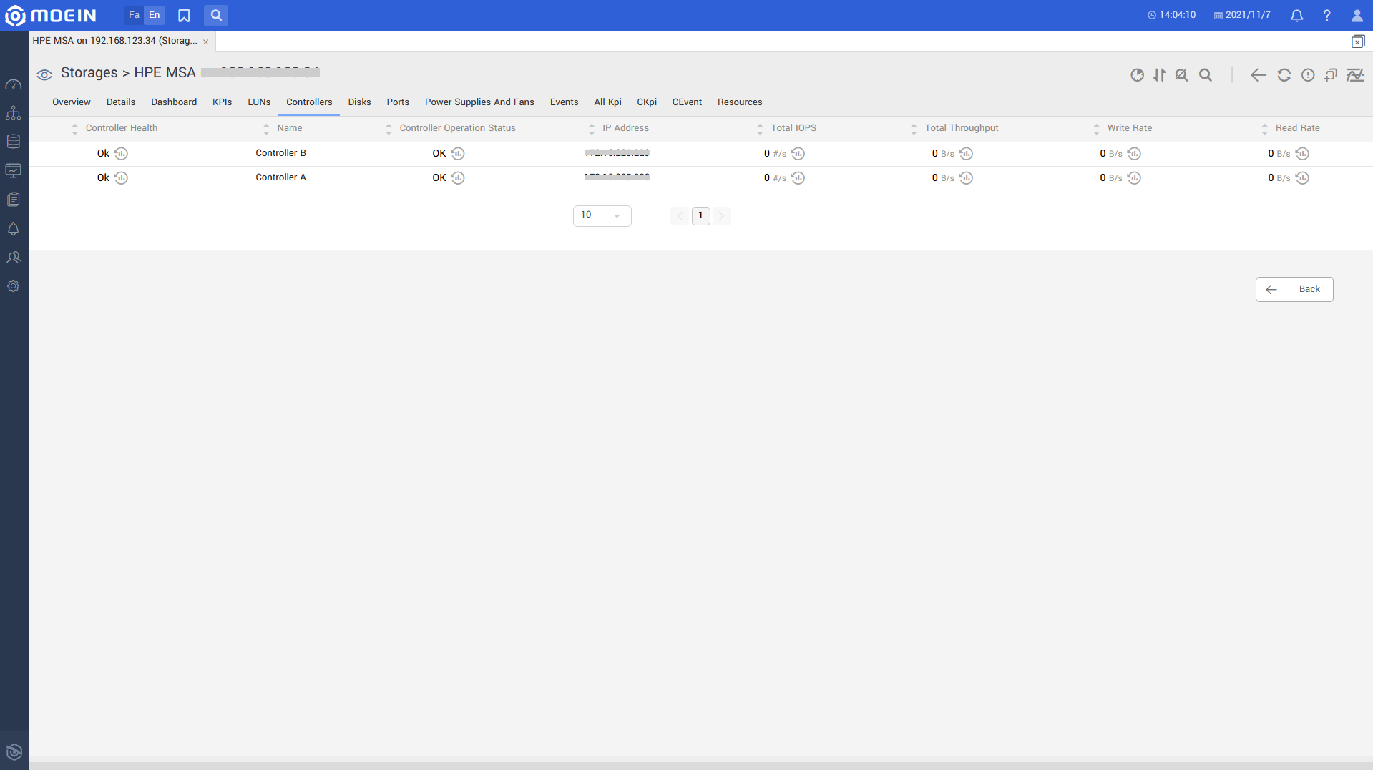The image size is (1373, 770).
Task: Click the mute alerts toolbar icon
Action: (1181, 75)
